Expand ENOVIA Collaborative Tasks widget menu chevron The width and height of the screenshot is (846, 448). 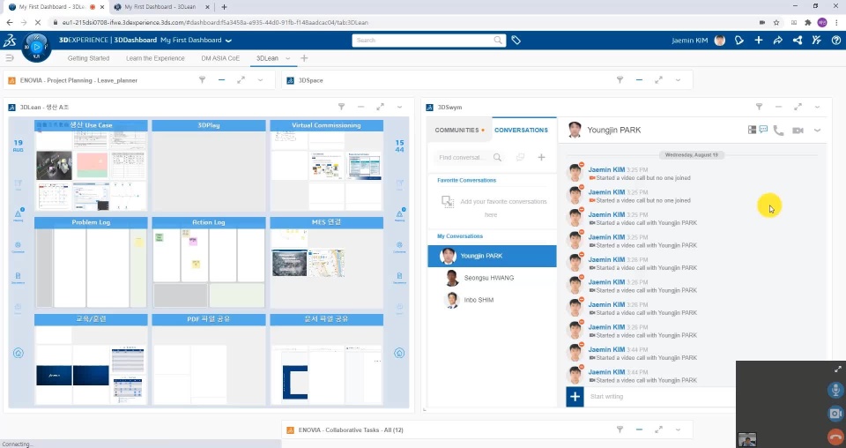point(679,429)
